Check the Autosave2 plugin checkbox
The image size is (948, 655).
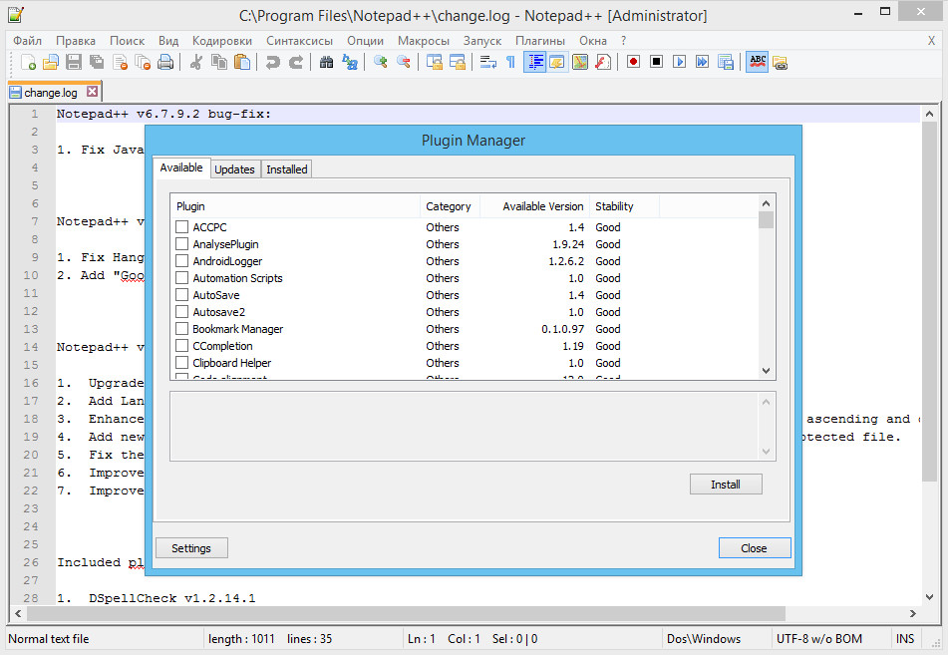(181, 311)
